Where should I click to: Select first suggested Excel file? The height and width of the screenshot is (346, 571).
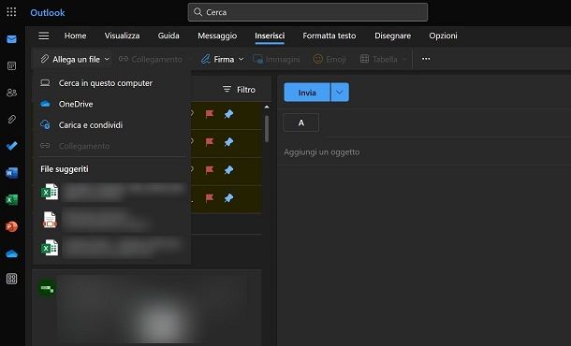coord(111,192)
